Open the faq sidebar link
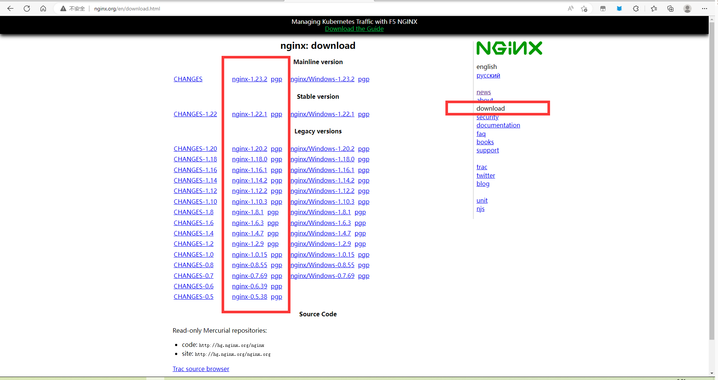 (481, 134)
